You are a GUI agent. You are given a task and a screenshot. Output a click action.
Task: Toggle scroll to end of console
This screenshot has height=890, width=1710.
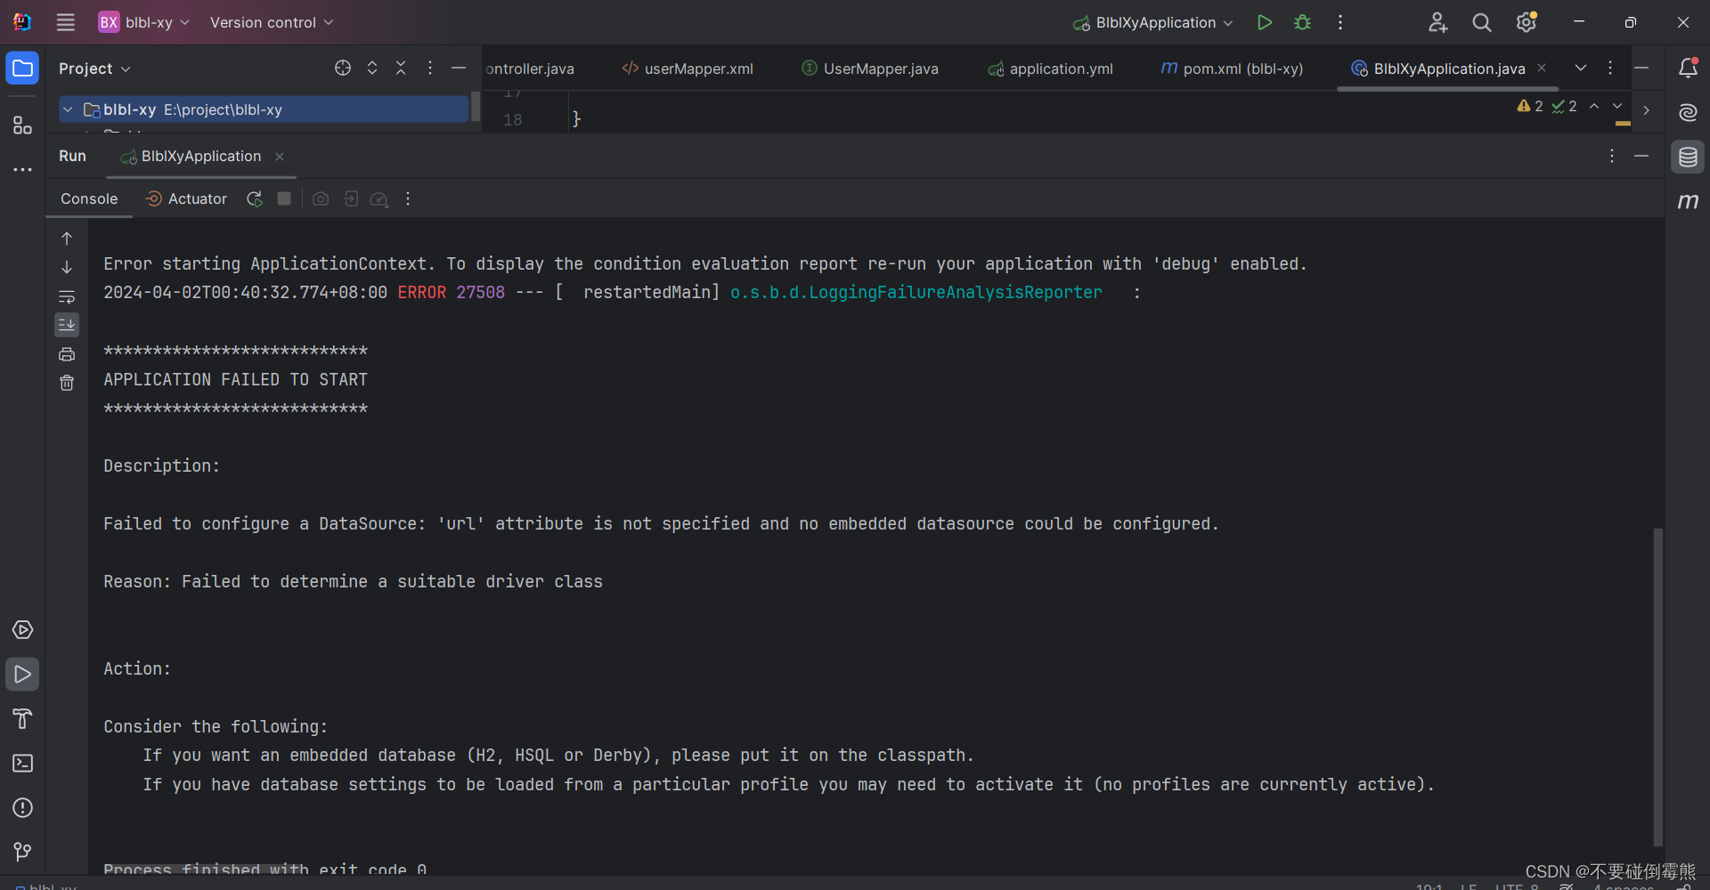tap(67, 325)
